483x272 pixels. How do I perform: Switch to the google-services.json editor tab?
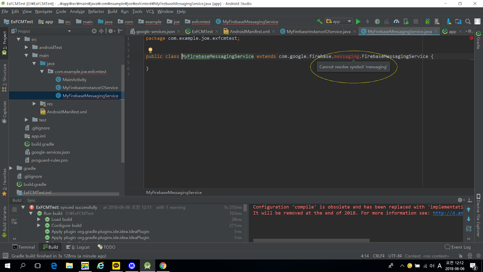(155, 31)
